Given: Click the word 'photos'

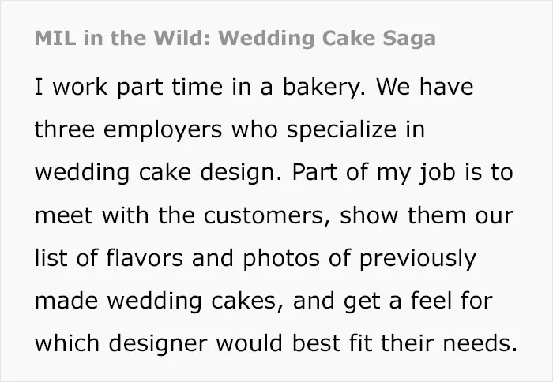Looking at the screenshot, I should click(x=281, y=258).
